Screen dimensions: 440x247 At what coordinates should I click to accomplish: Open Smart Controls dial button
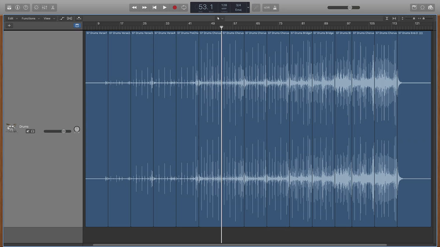36,7
